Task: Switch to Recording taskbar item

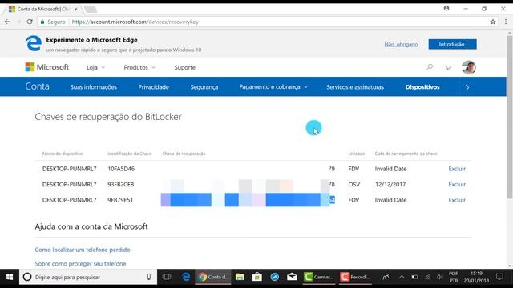Action: 355,278
